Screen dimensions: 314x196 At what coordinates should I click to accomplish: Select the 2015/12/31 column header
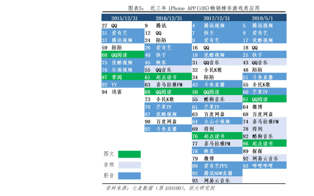tap(124, 18)
